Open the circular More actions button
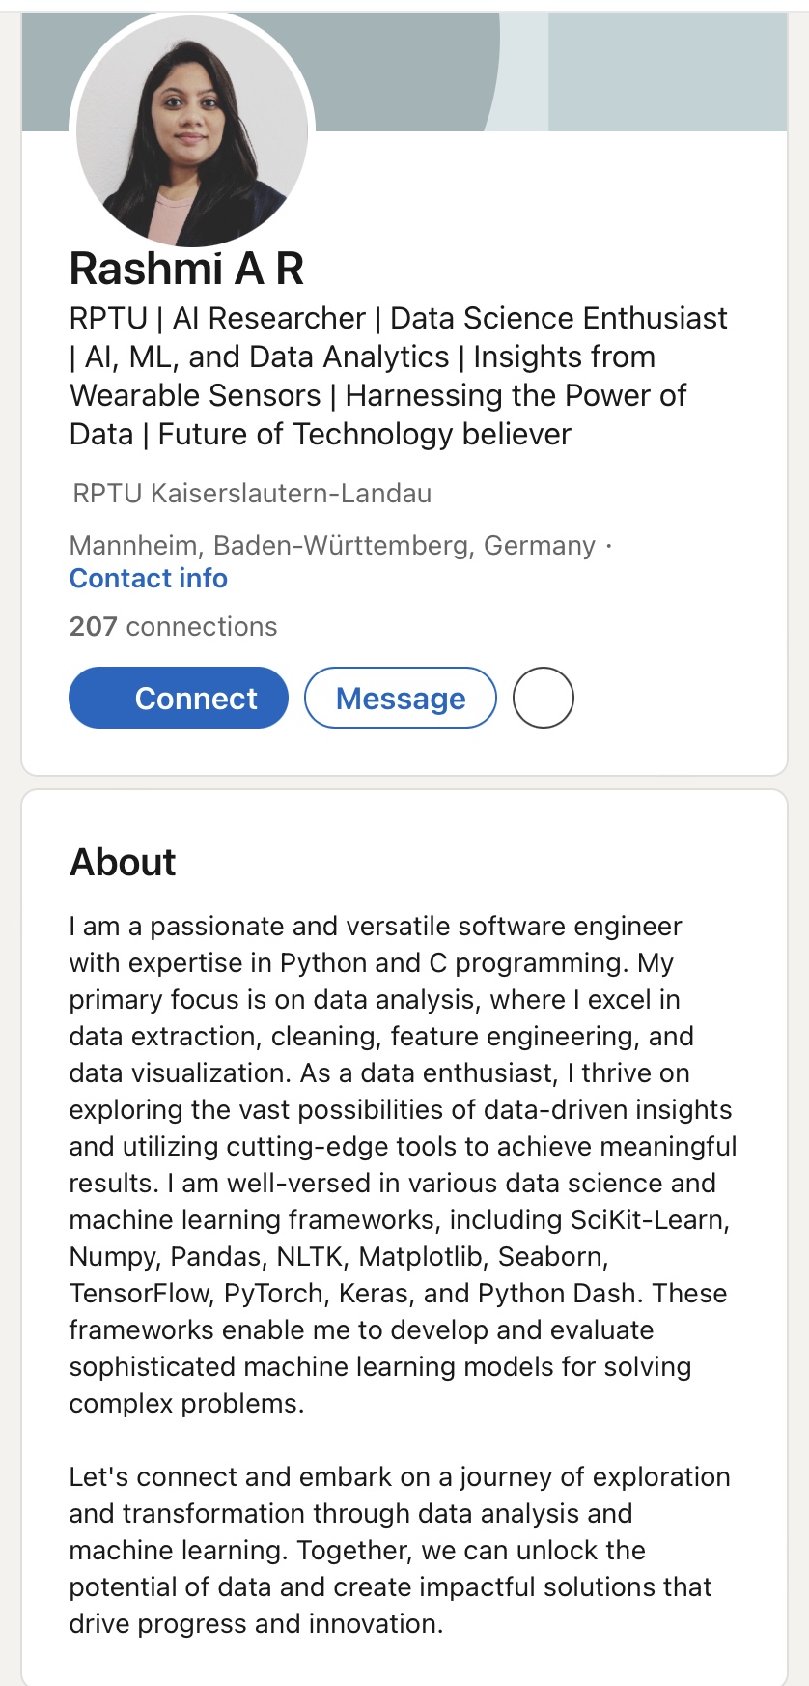 click(543, 698)
